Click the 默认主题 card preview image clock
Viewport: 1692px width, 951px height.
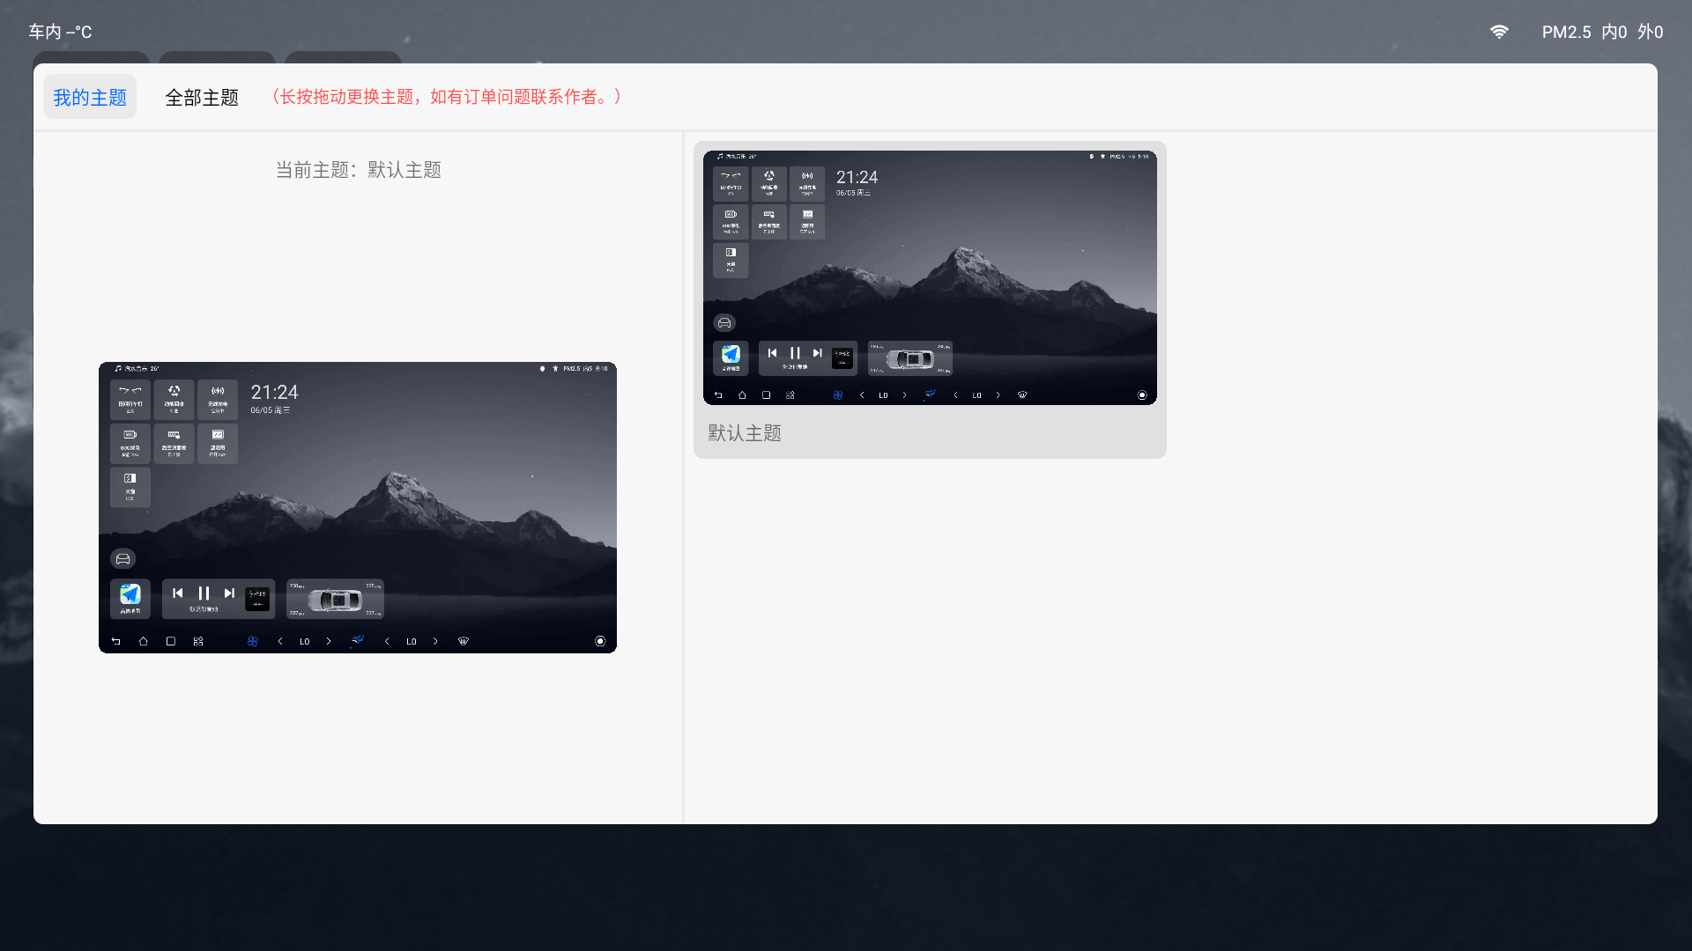[857, 178]
